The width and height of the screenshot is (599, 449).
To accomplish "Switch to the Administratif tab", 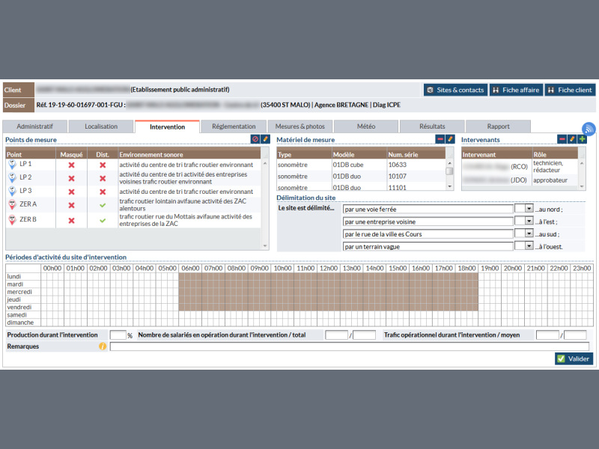I will pyautogui.click(x=34, y=126).
